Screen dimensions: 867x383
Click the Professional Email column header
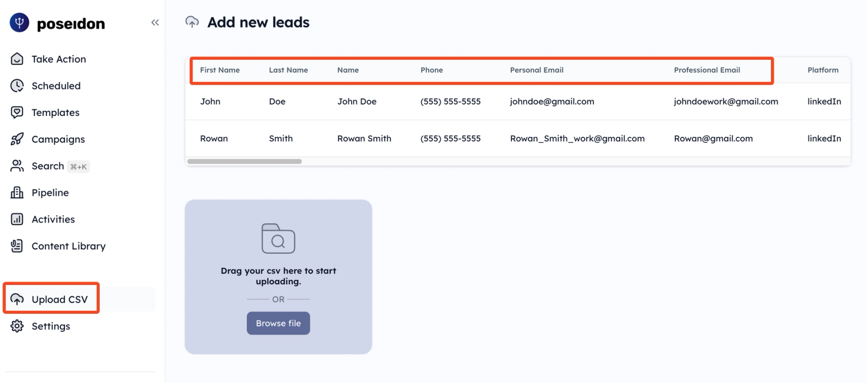pos(707,70)
